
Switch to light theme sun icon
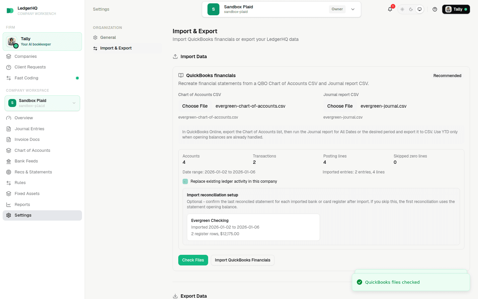[x=402, y=9]
